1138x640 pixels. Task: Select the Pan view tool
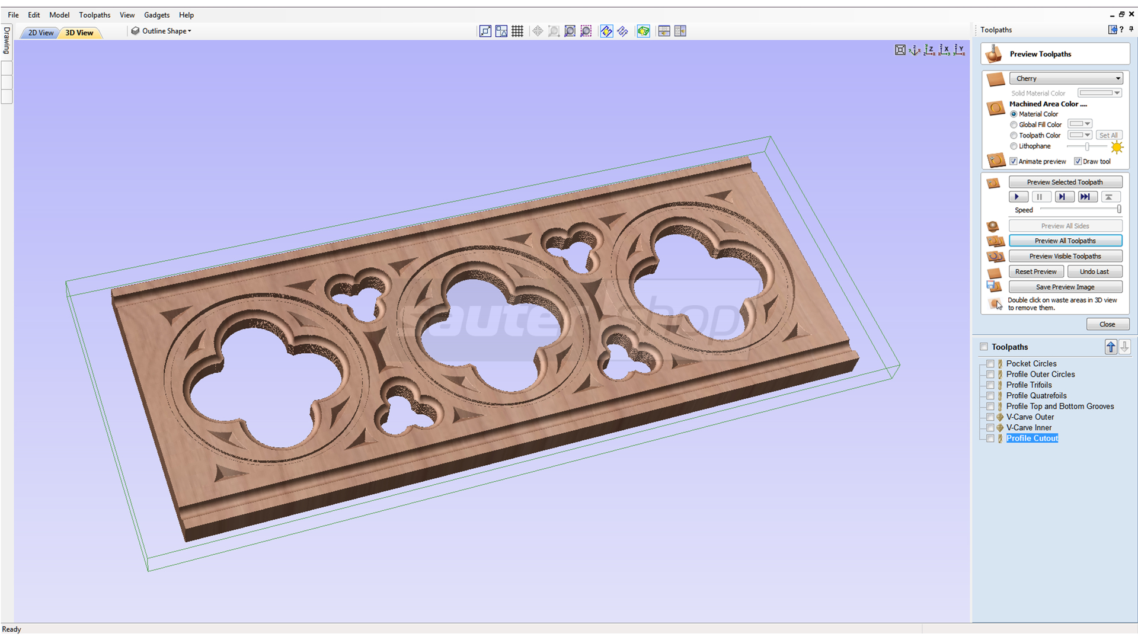[x=538, y=31]
